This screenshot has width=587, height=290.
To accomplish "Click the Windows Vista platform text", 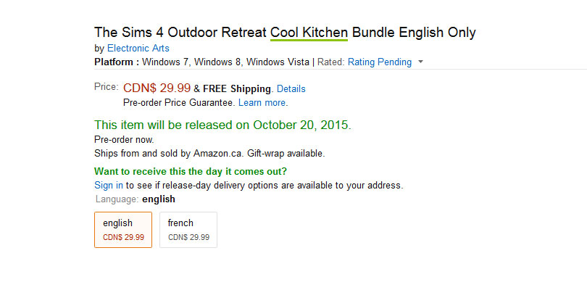I will (x=278, y=62).
